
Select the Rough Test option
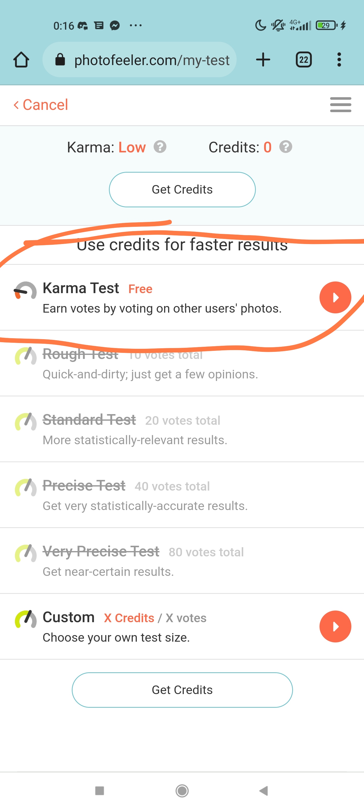[x=151, y=363]
